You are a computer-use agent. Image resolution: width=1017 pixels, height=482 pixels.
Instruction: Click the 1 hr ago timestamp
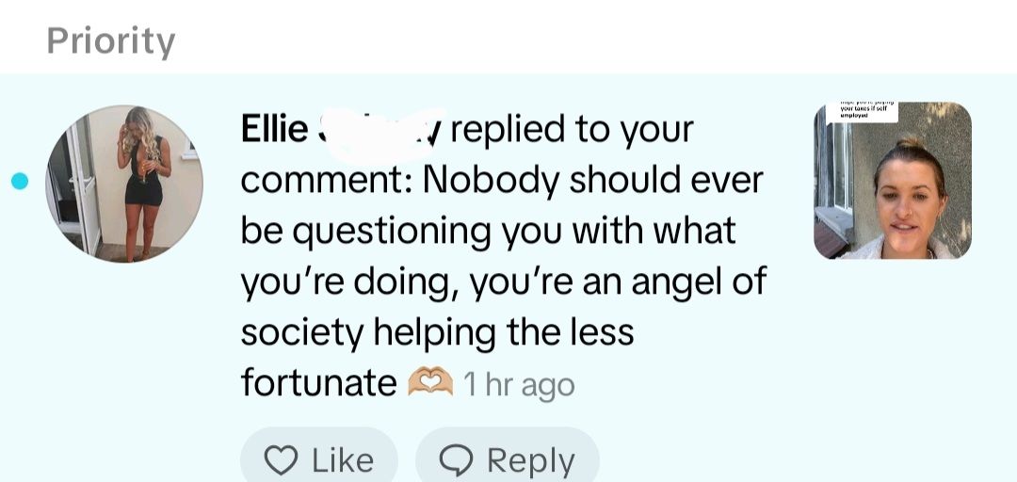click(519, 385)
